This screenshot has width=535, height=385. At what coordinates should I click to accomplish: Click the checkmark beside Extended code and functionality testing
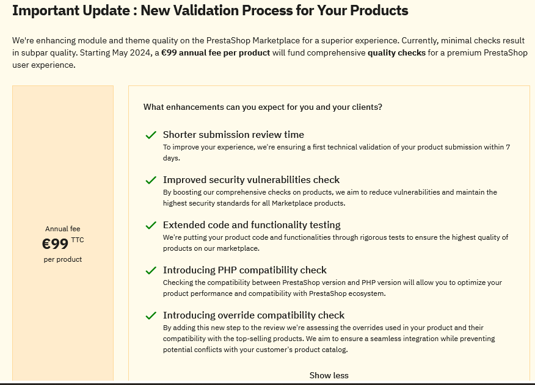point(151,225)
